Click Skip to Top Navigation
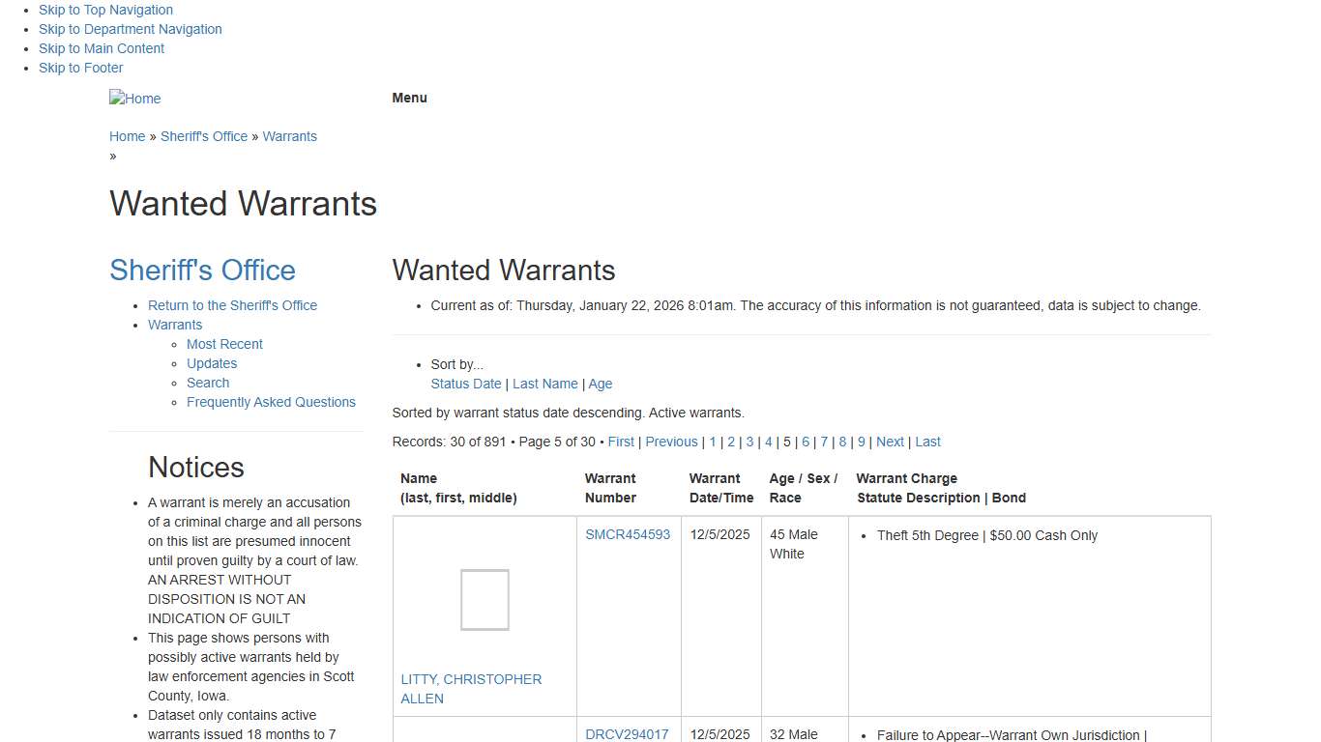1321x742 pixels. coord(105,10)
